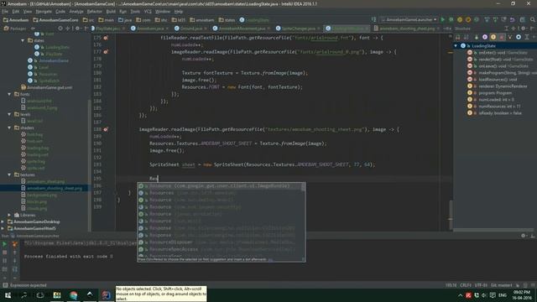
Task: Open the Build menu
Action: coord(111,12)
